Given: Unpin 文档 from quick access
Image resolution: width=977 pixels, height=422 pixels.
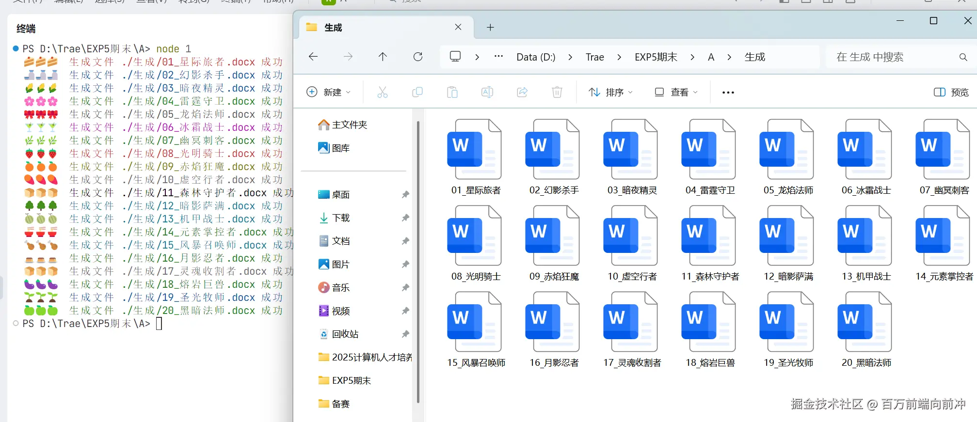Looking at the screenshot, I should click(405, 241).
